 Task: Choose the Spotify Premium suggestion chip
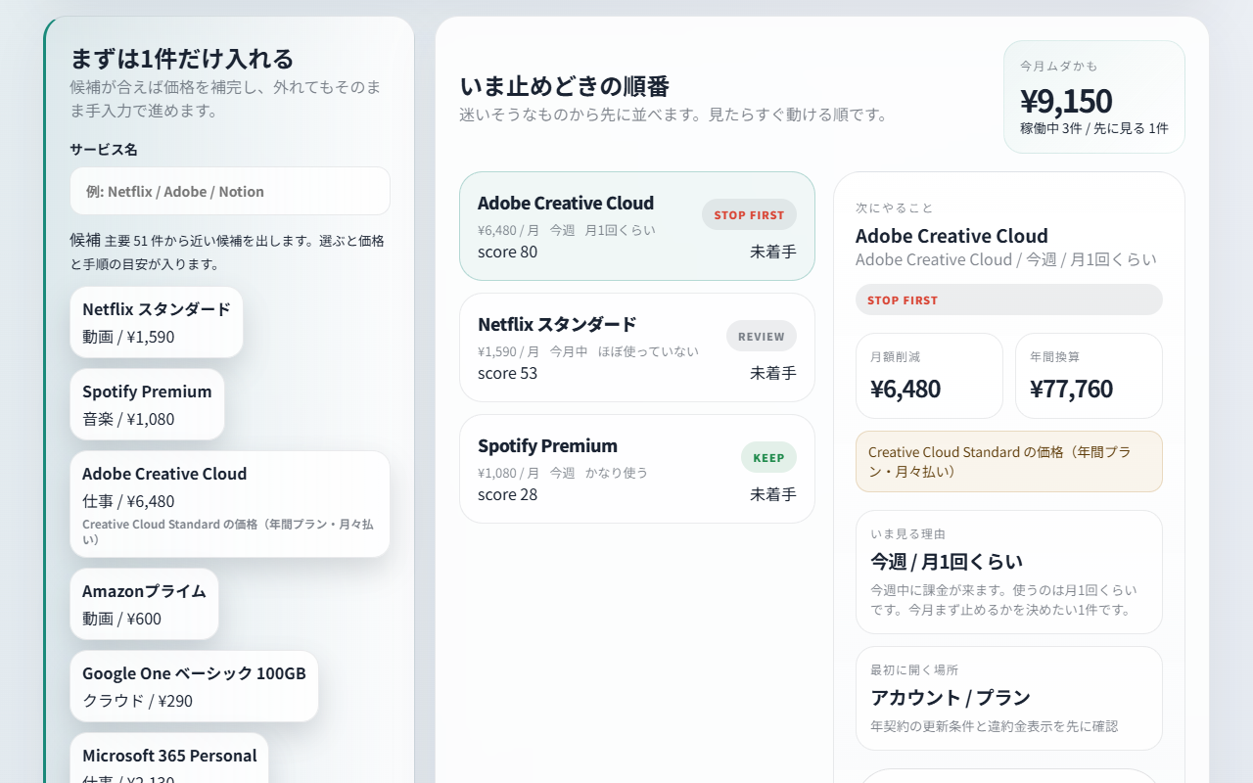[x=147, y=404]
